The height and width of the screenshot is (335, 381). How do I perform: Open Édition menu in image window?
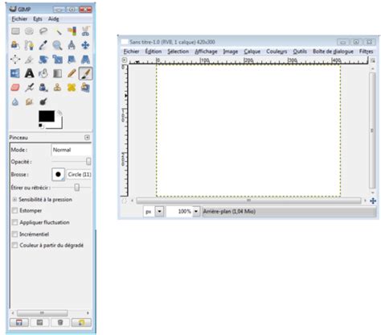(154, 52)
